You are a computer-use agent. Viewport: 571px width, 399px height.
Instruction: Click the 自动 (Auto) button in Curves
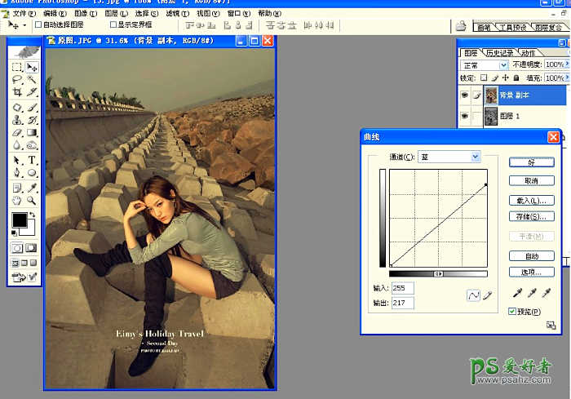click(531, 256)
